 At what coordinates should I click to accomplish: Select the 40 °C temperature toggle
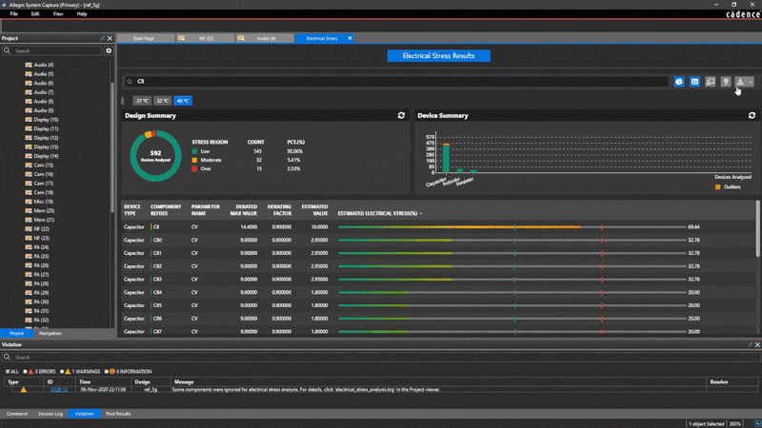(183, 101)
